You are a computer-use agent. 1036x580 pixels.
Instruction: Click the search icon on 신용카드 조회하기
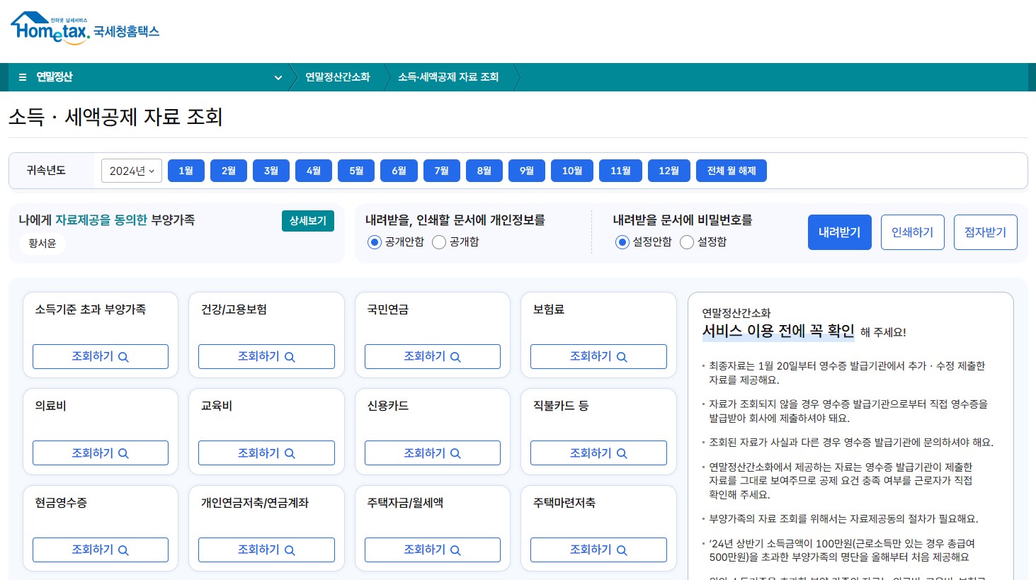click(x=455, y=453)
